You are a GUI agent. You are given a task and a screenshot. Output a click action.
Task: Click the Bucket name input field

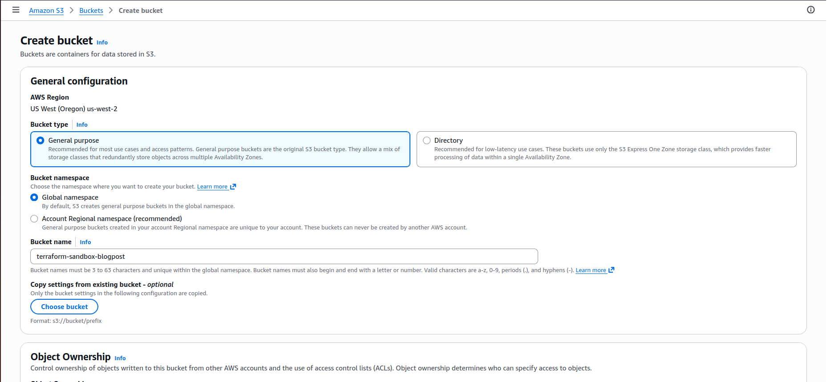[x=284, y=257]
